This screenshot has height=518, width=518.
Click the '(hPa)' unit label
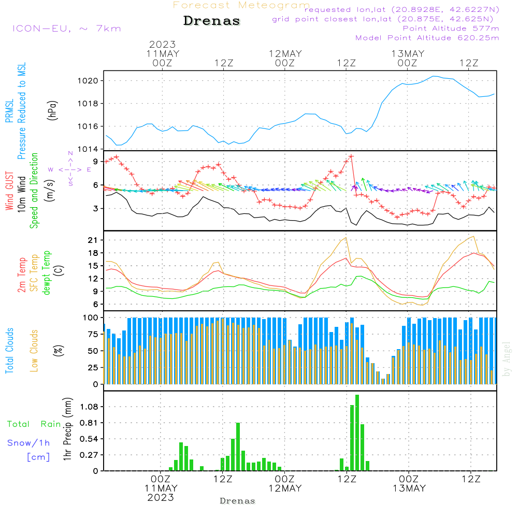[52, 110]
